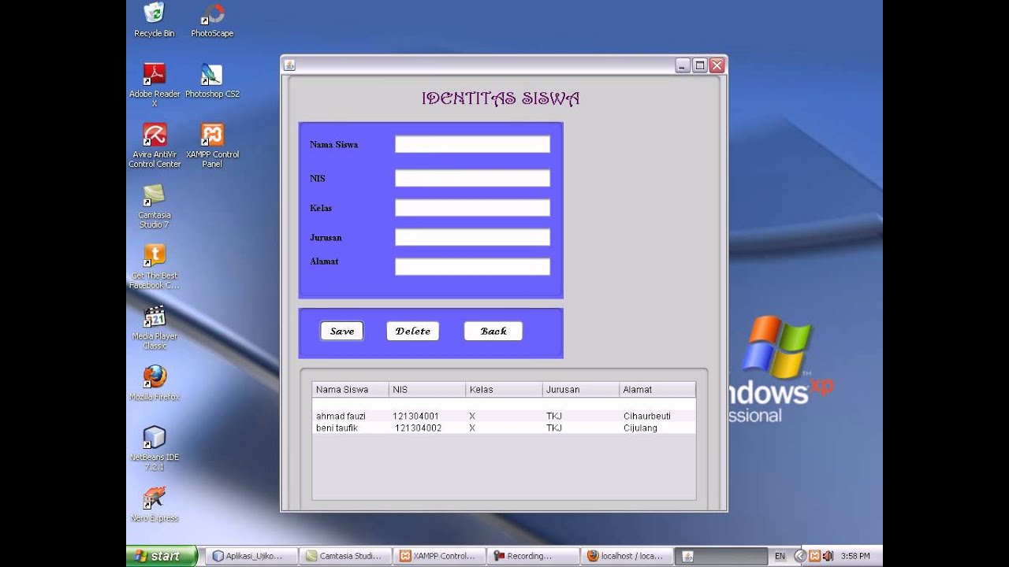Open Mozilla Firefox desktop icon
1009x567 pixels.
[155, 383]
